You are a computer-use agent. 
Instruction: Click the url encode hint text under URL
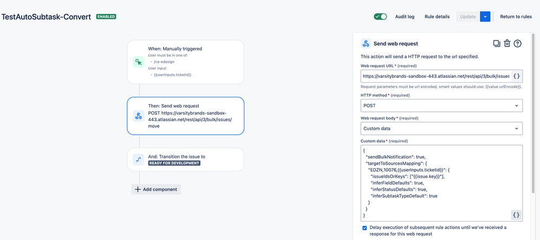(442, 87)
